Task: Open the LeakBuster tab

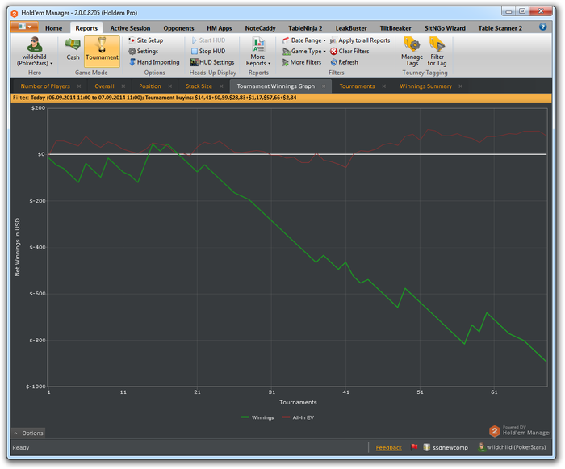Action: point(351,28)
